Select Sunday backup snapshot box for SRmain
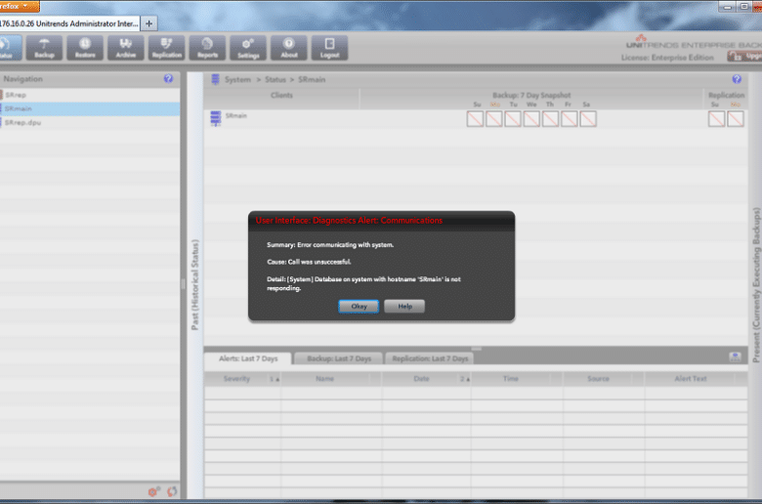This screenshot has height=504, width=762. coord(476,119)
